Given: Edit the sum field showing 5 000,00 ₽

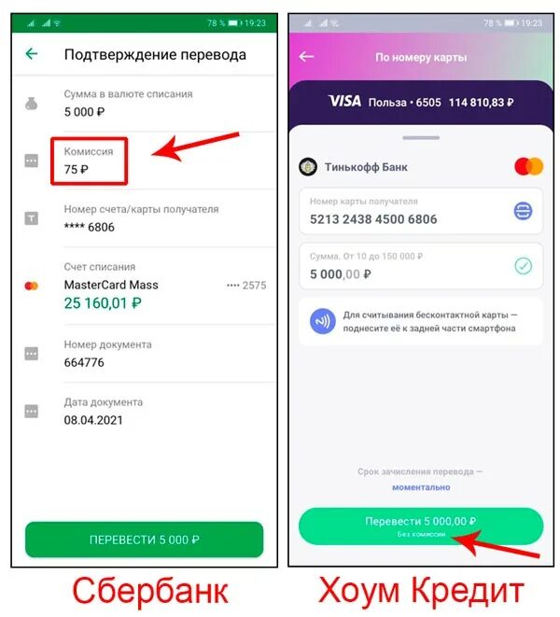Looking at the screenshot, I should [x=421, y=266].
